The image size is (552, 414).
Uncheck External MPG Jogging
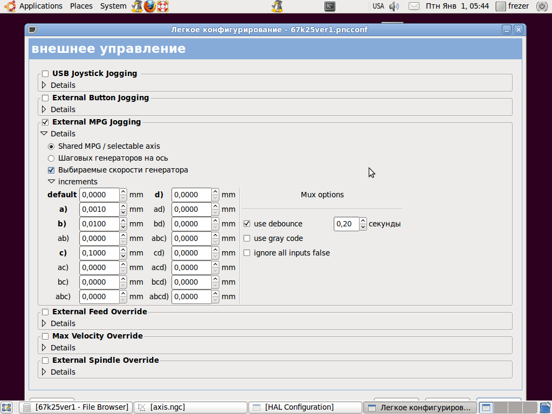pos(45,122)
